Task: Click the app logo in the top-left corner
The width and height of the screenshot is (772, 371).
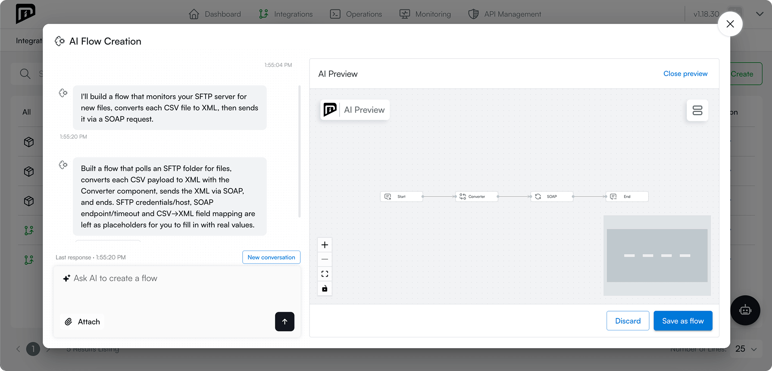Action: pyautogui.click(x=25, y=14)
